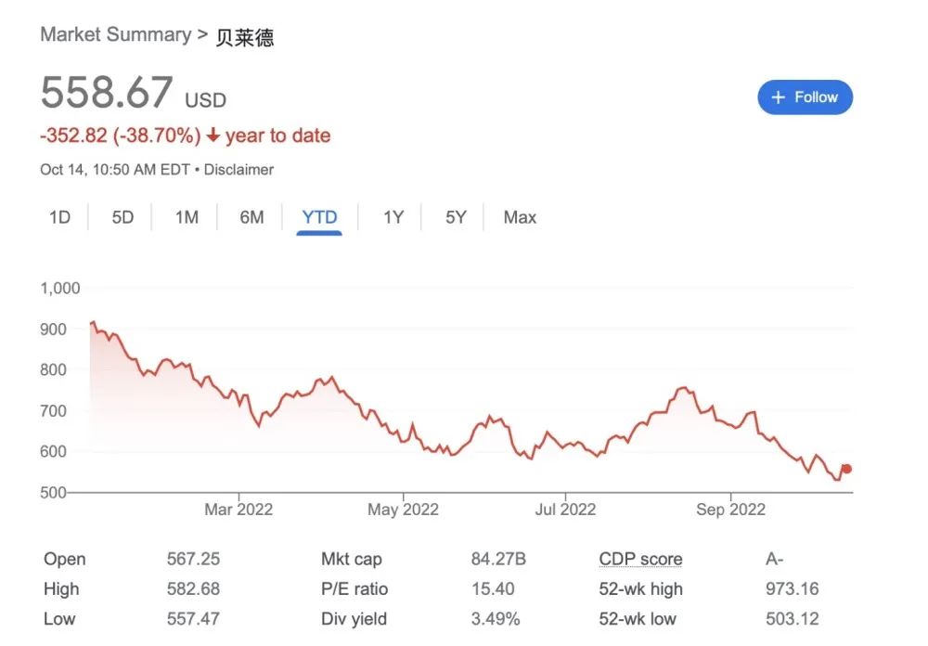Image resolution: width=928 pixels, height=646 pixels.
Task: Click the red current-price dot on chart
Action: (845, 469)
